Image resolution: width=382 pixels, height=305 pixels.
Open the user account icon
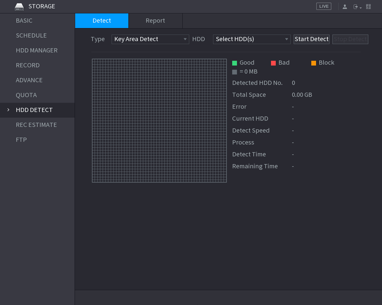pos(345,7)
